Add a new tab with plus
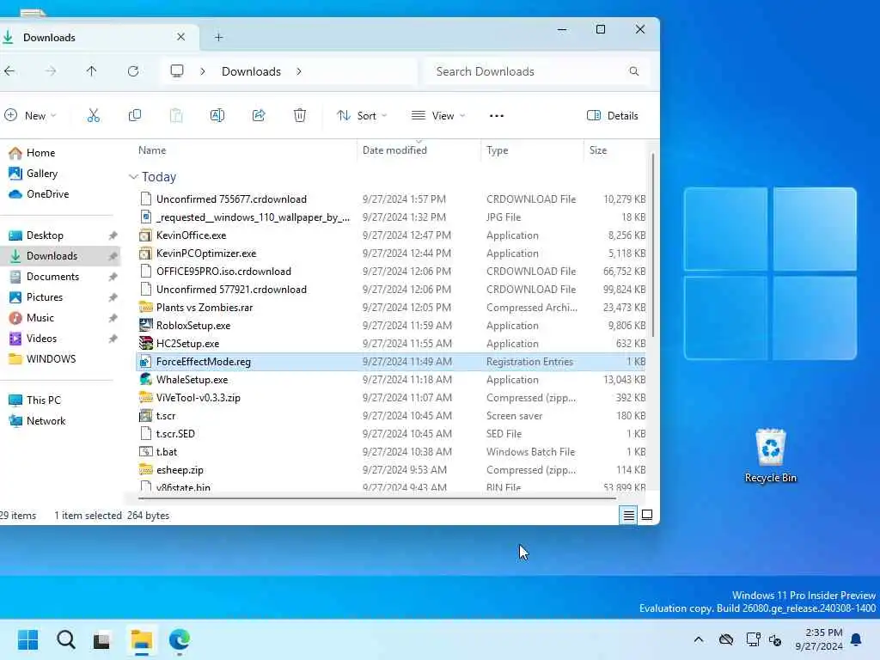The image size is (880, 660). click(x=219, y=38)
